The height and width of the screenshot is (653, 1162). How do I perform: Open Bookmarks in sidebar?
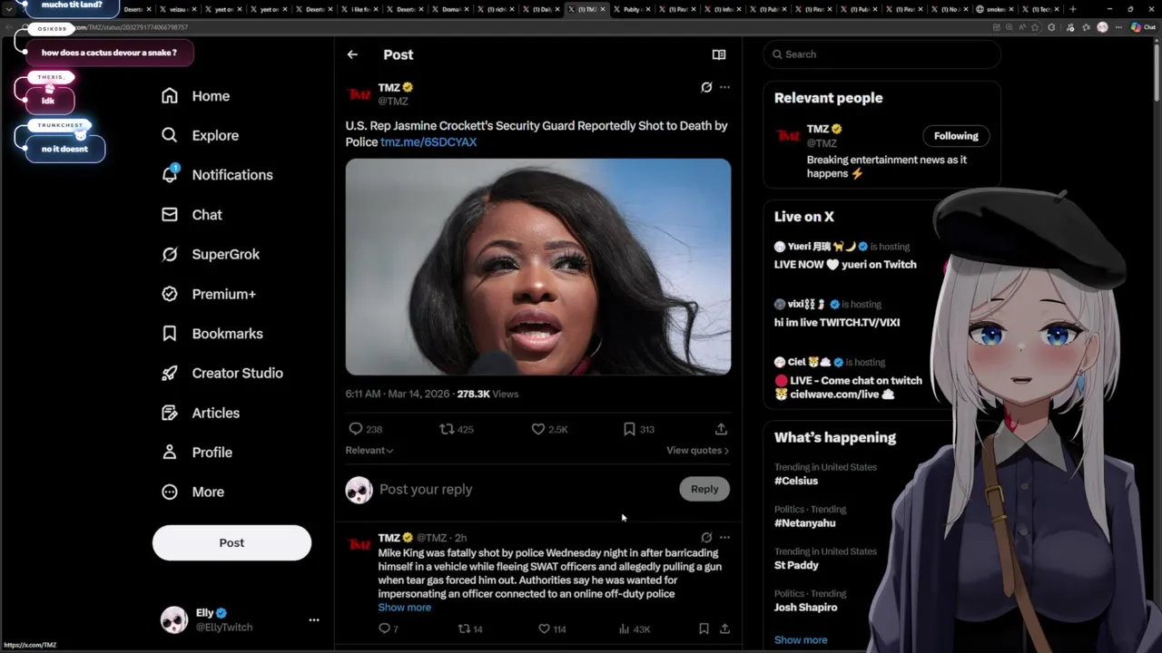(212, 334)
